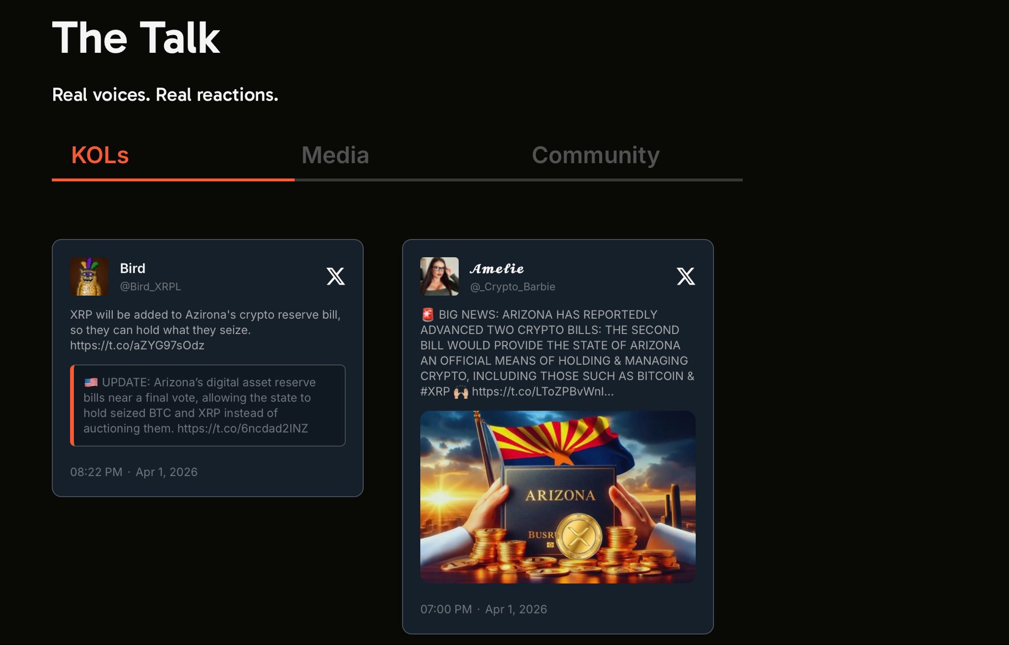The width and height of the screenshot is (1009, 645).
Task: Open Bird's display name link
Action: pos(133,268)
